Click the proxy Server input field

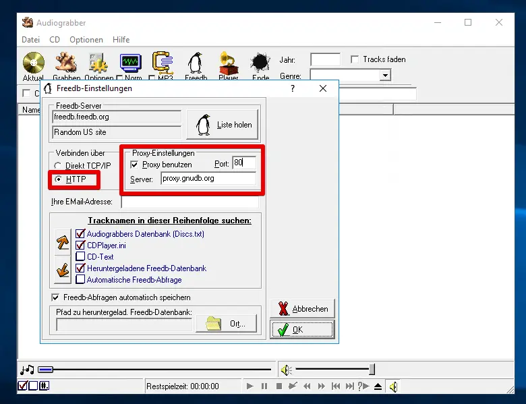[x=208, y=179]
